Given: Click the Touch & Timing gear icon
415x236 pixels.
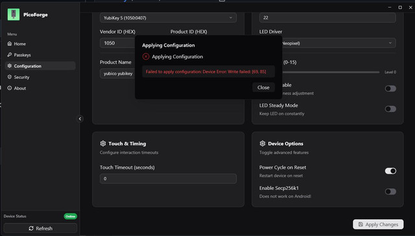Looking at the screenshot, I should pyautogui.click(x=103, y=143).
